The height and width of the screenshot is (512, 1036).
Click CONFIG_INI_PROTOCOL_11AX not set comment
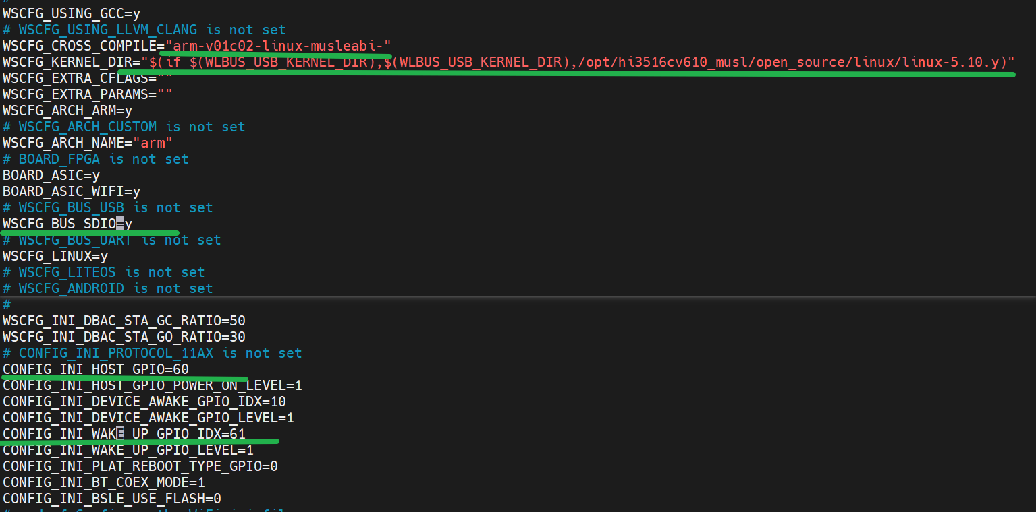tap(152, 353)
